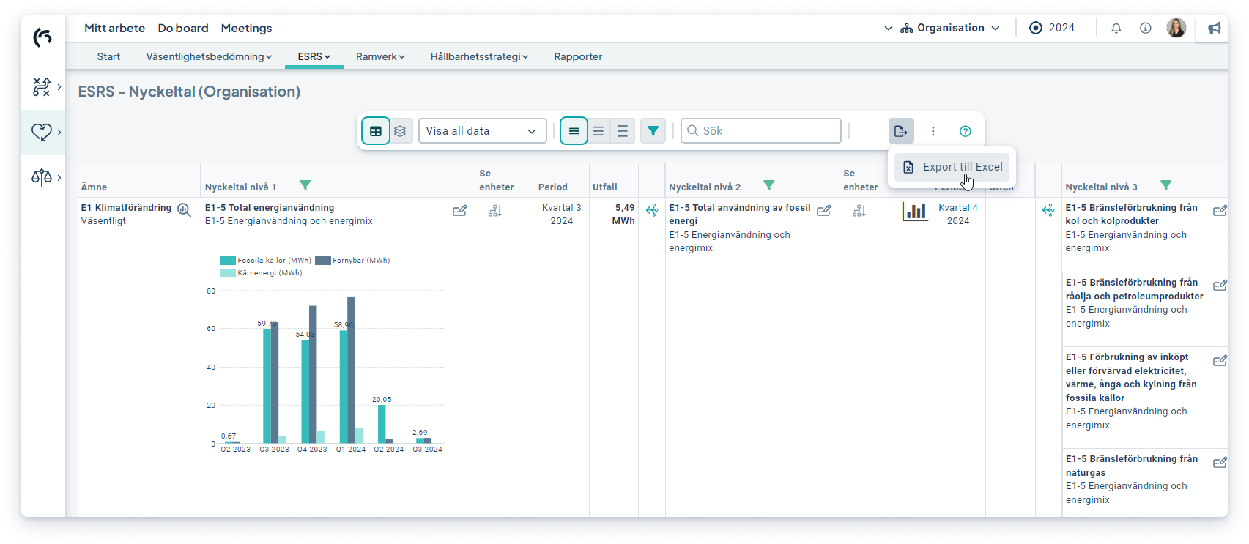1249x544 pixels.
Task: Inspect E1 Klimatförändring magnifier icon
Action: click(x=185, y=210)
